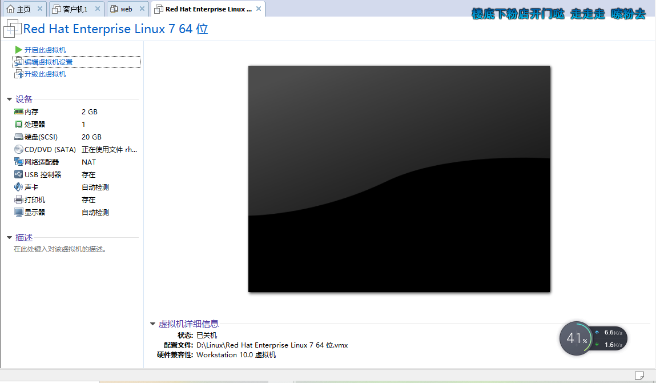Click the 已关机 status text

[207, 335]
